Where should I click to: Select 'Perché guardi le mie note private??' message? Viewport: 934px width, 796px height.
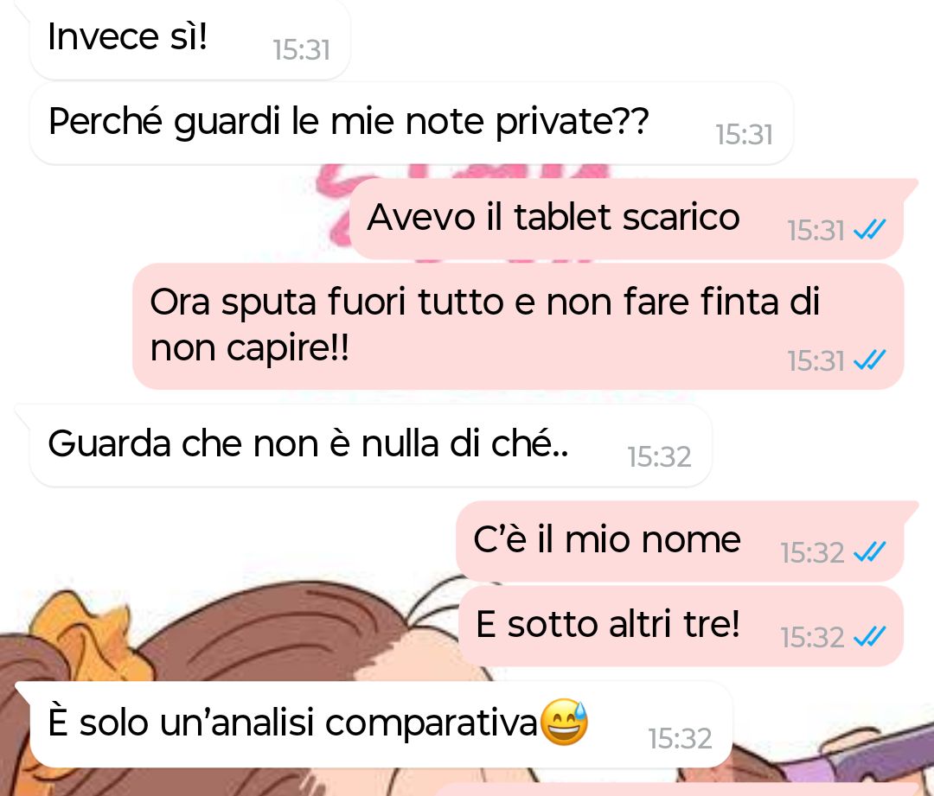(x=411, y=124)
